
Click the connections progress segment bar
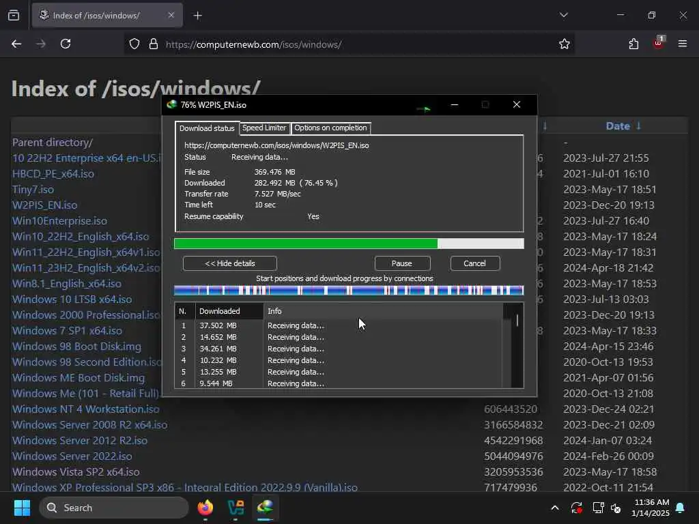(x=349, y=291)
